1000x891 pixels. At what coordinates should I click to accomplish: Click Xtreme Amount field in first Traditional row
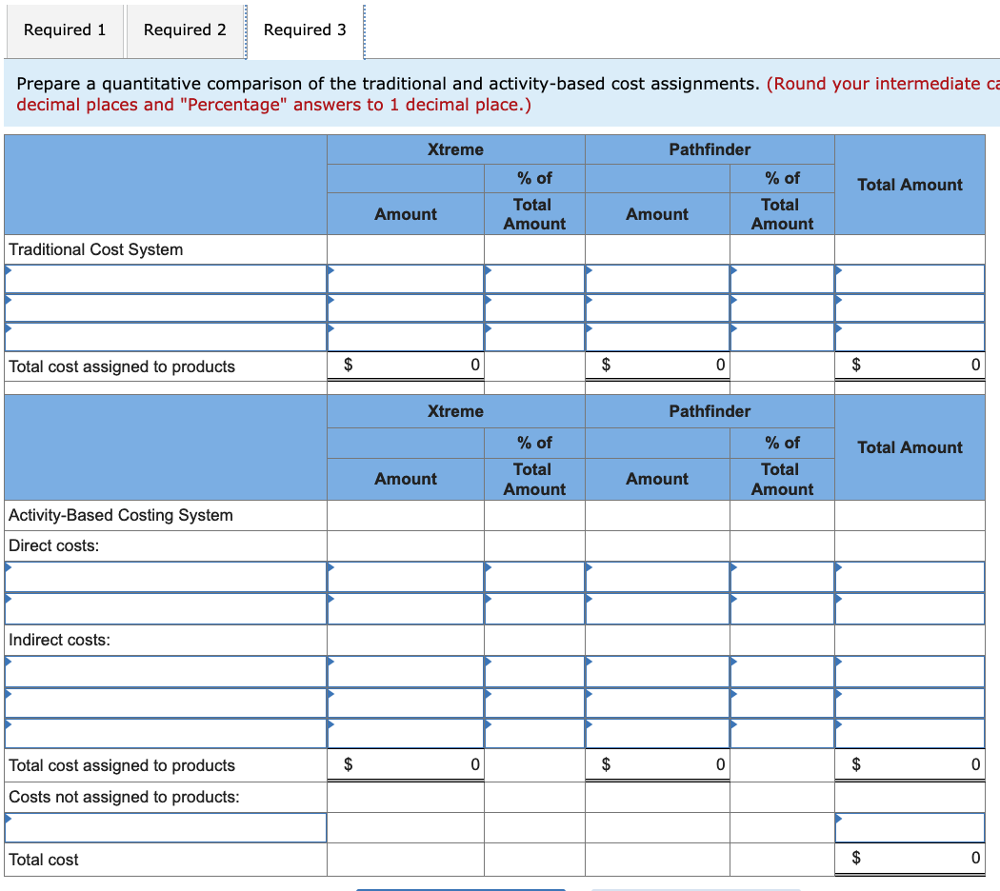[405, 278]
